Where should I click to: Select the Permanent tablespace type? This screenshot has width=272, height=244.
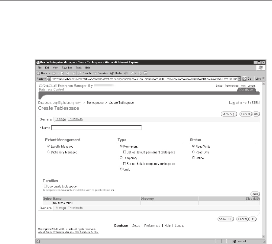coord(121,146)
